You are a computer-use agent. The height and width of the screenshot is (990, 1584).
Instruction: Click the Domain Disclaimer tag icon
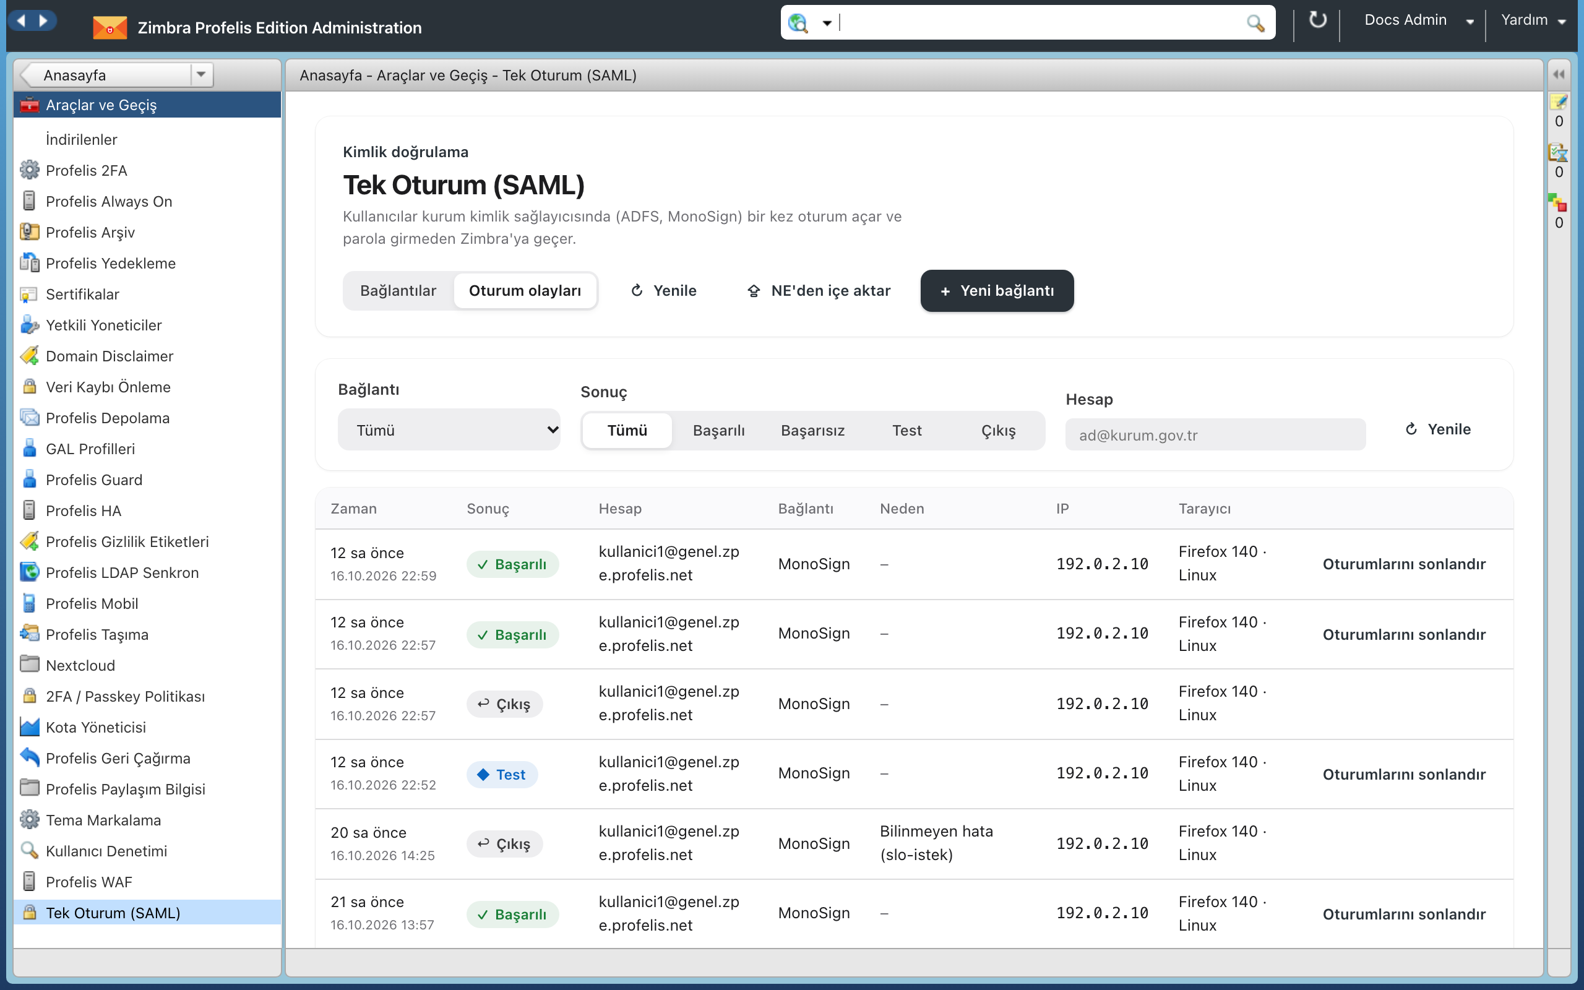point(30,356)
